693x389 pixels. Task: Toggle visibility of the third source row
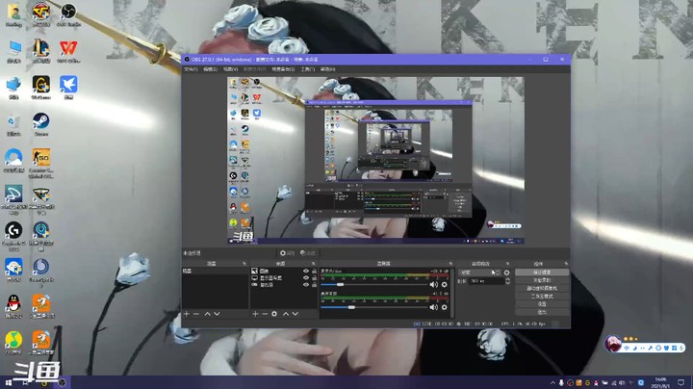pos(305,285)
